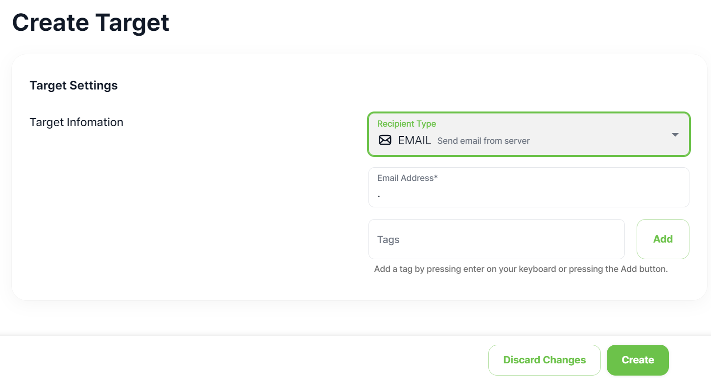Click the word "EMAIL" in Recipient Type
The width and height of the screenshot is (711, 379).
[x=414, y=140]
